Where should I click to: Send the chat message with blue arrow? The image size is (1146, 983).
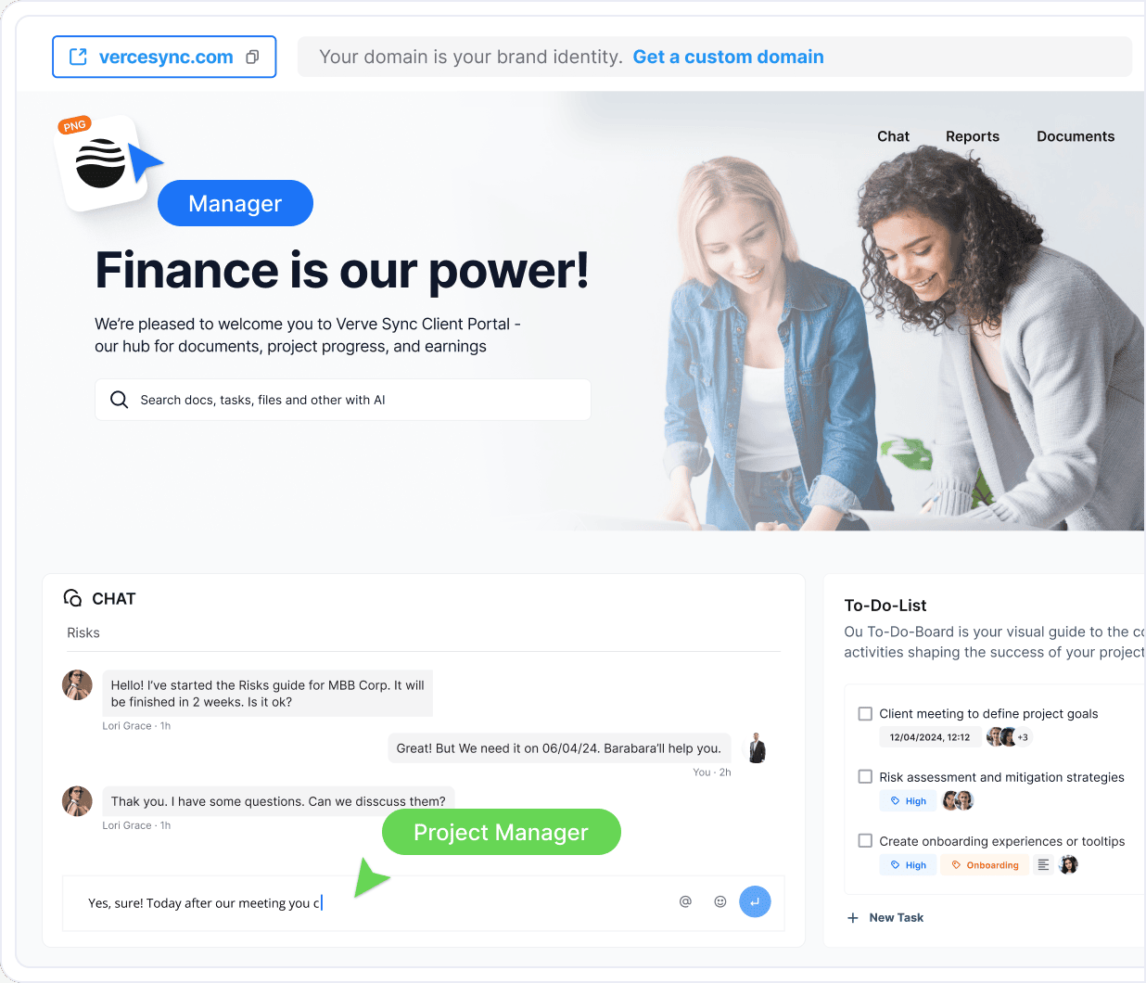coord(755,901)
